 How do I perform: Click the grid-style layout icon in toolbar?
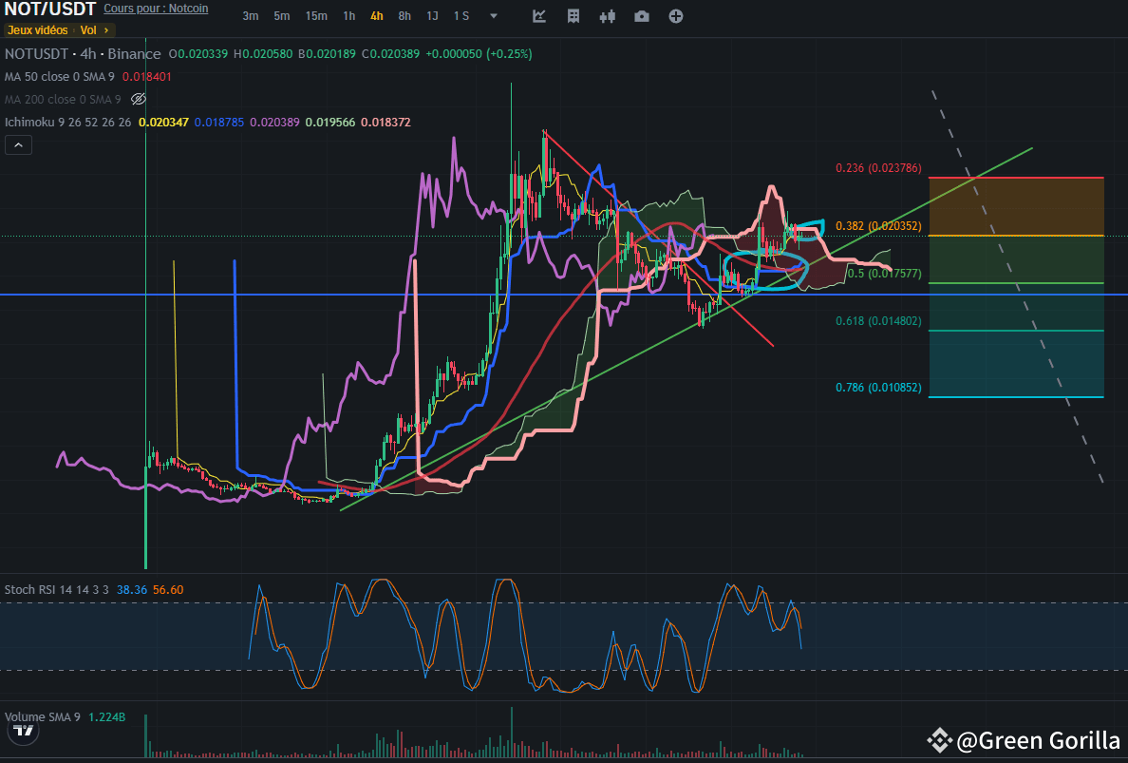pos(573,16)
